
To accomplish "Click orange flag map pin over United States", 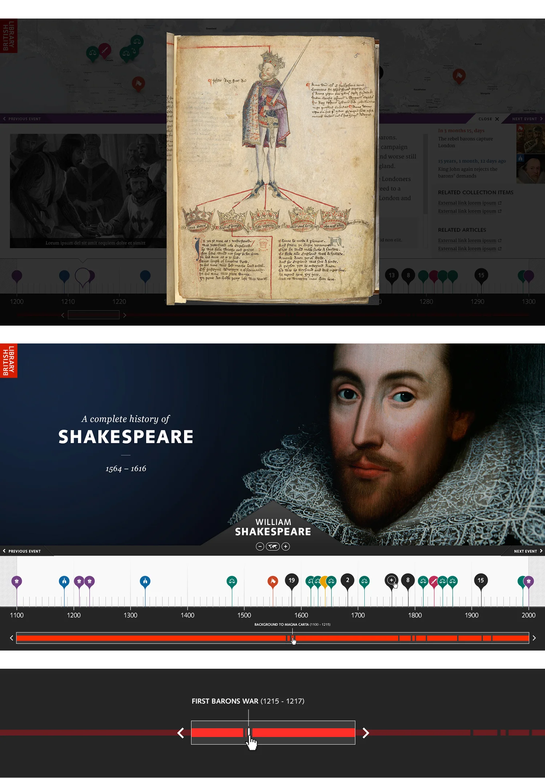I will point(138,84).
